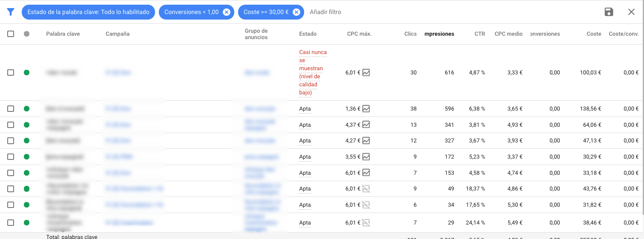Remove the Conversiones < 1,00 filter
644x239 pixels.
[227, 12]
